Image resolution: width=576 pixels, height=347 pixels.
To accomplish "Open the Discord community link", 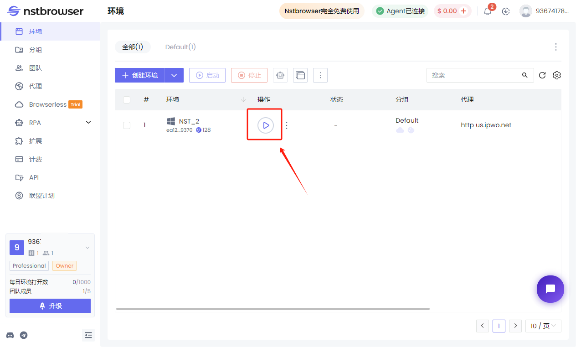I will (10, 335).
